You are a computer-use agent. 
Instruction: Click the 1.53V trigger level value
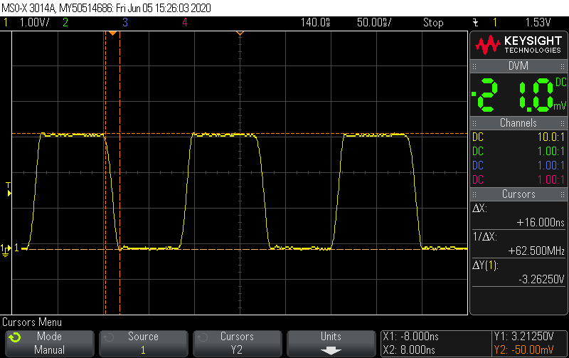point(538,23)
